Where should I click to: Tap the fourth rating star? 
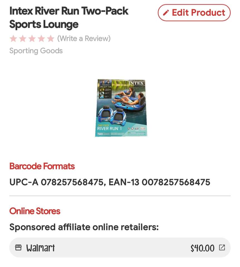tap(41, 38)
